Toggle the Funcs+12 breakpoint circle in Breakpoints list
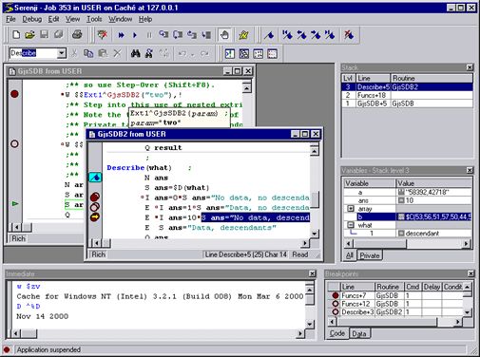 pyautogui.click(x=336, y=304)
